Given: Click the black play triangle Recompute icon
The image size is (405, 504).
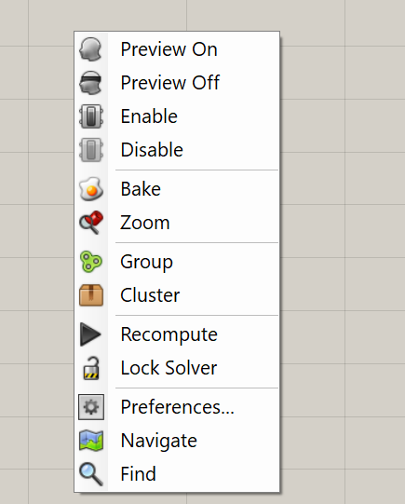Looking at the screenshot, I should click(x=90, y=334).
